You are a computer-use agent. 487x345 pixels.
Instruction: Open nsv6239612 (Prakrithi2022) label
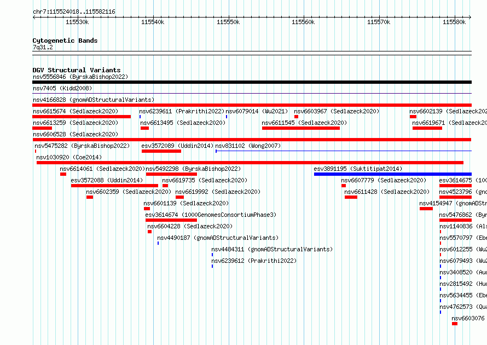254,261
